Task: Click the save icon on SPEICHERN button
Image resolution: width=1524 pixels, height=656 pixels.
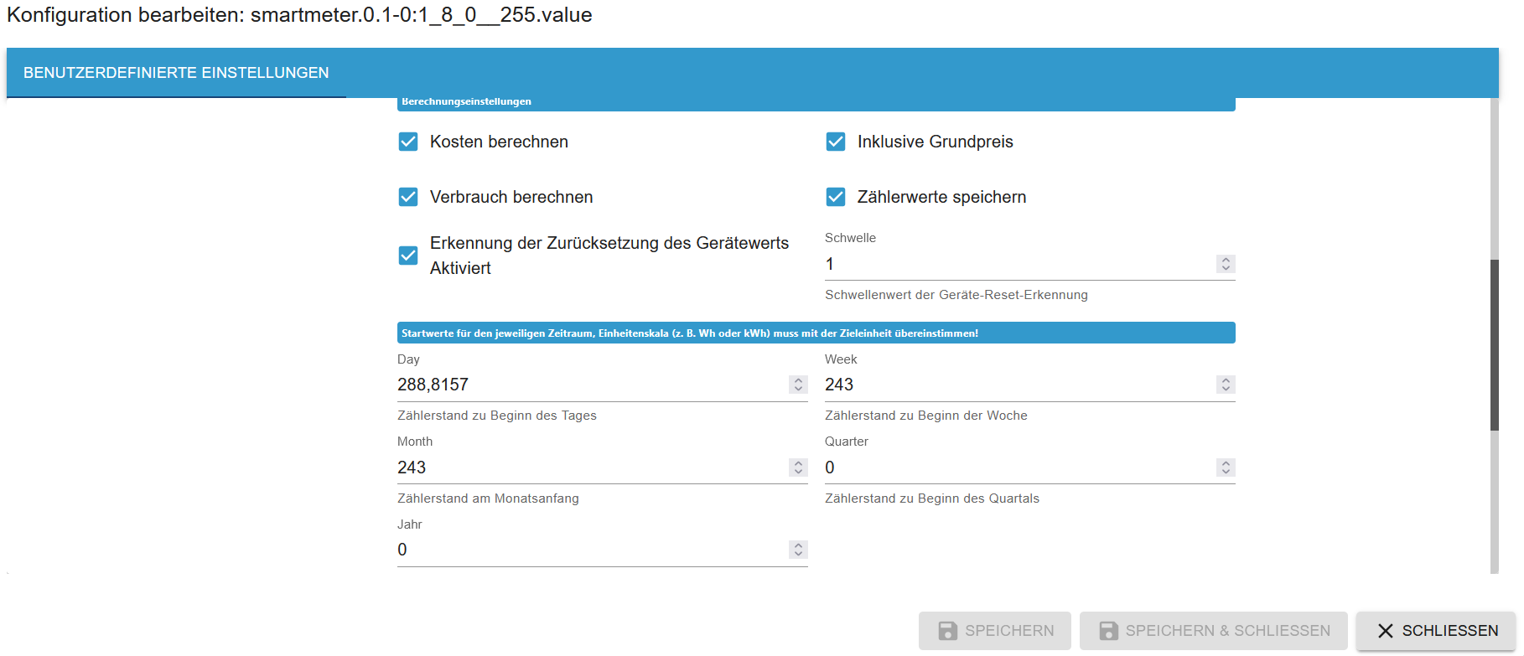Action: click(947, 631)
